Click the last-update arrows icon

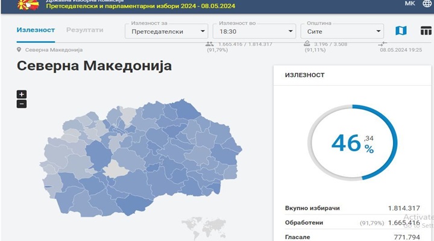tap(382, 45)
